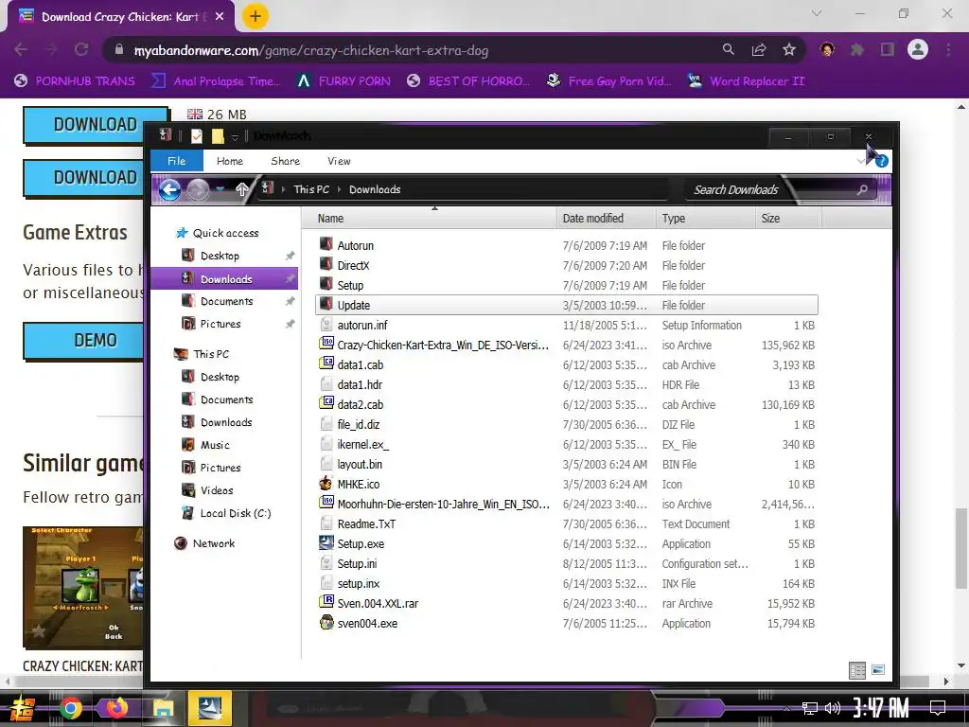Click the taskbar clock 3:47 AM
969x727 pixels.
click(881, 708)
